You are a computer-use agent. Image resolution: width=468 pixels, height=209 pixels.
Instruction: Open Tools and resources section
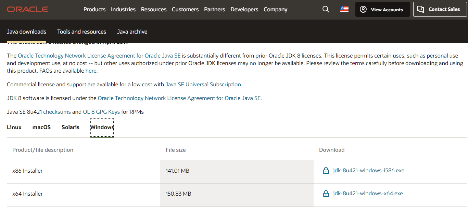[81, 32]
